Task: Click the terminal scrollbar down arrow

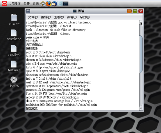Action: [x=141, y=108]
